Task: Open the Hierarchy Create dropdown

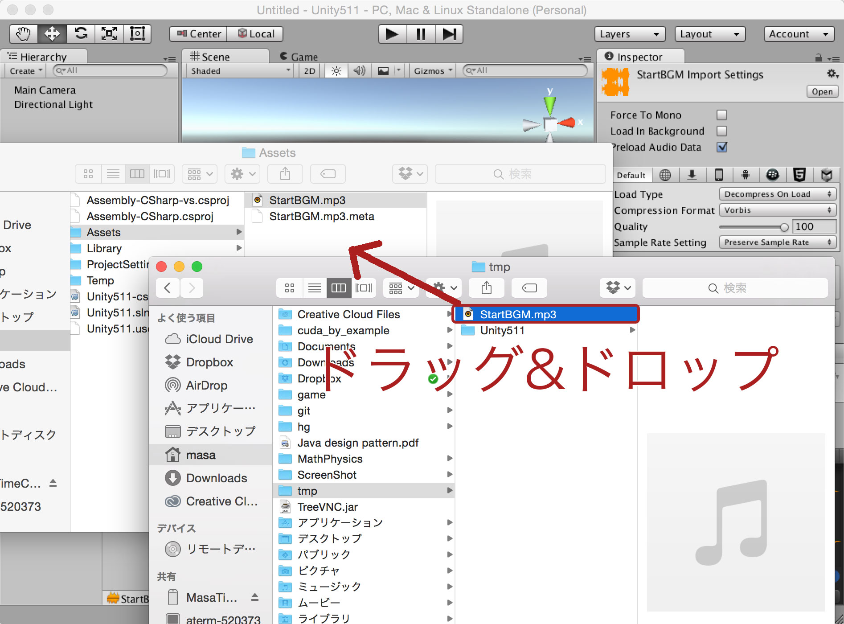Action: pyautogui.click(x=25, y=71)
